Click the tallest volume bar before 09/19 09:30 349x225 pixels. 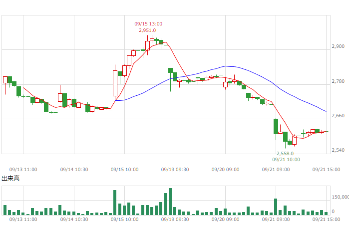click(x=170, y=202)
